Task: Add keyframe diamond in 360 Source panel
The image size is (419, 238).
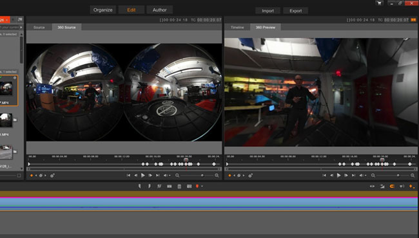Action: tap(32, 176)
